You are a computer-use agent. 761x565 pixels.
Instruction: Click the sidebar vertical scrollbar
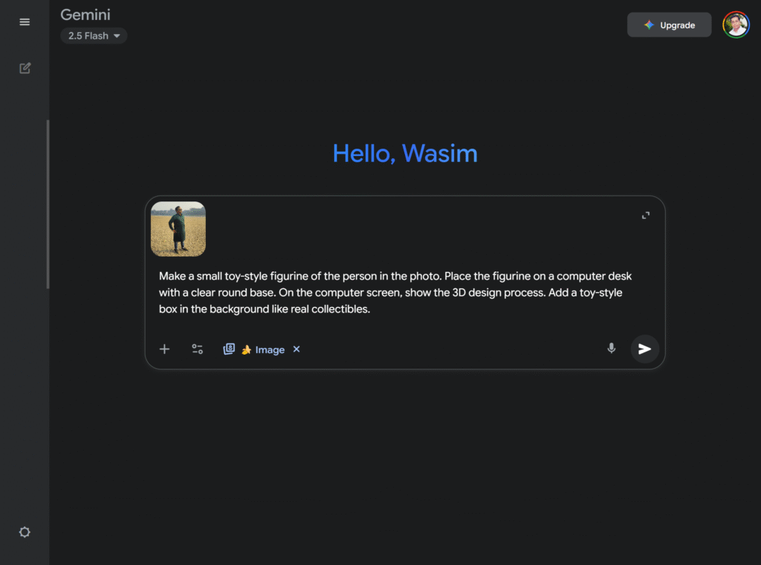pyautogui.click(x=48, y=204)
